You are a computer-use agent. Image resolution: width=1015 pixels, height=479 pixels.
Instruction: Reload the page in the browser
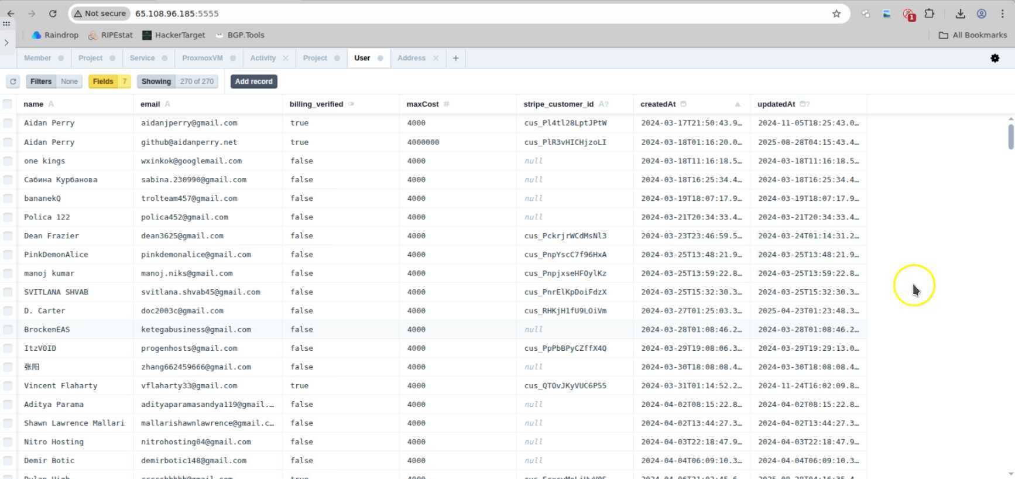pyautogui.click(x=53, y=13)
